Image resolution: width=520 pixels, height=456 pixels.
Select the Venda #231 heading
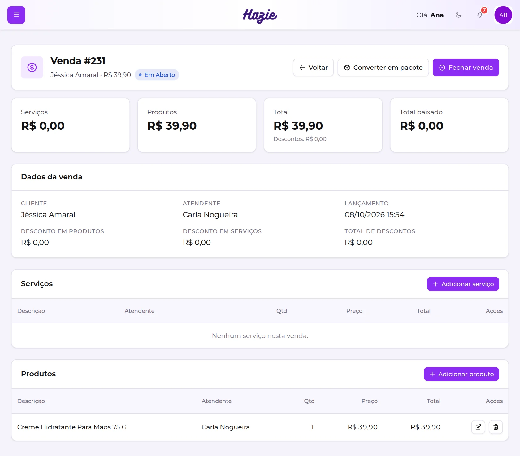(78, 61)
